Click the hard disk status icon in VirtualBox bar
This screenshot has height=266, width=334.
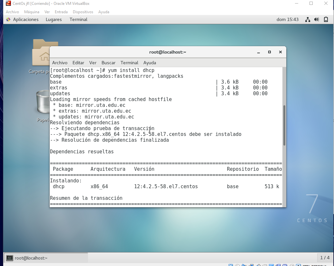click(231, 264)
